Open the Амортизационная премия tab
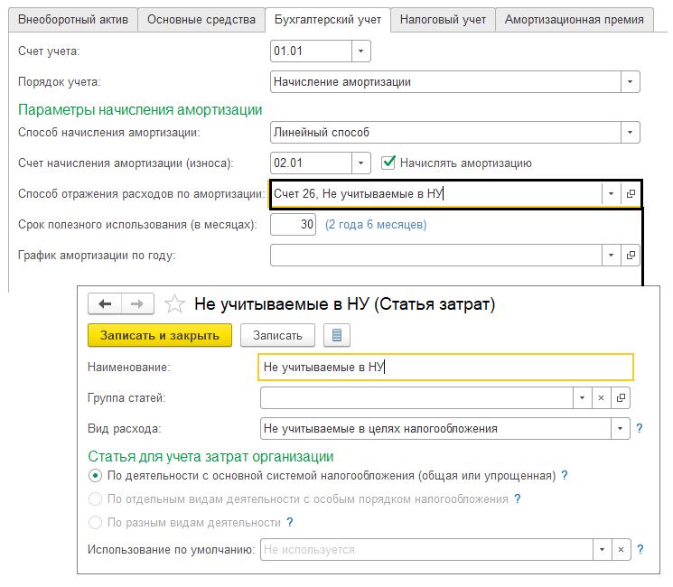Screen dimensions: 673x587 click(x=575, y=19)
